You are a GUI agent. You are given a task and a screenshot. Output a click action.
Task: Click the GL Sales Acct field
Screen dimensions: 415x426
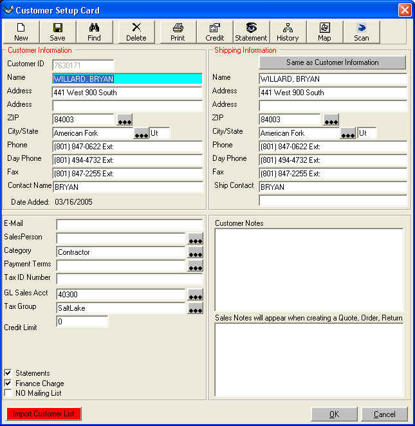121,295
